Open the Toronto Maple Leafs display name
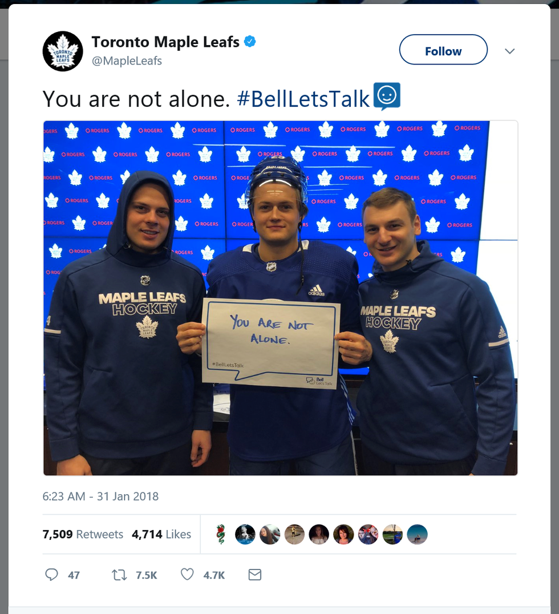Image resolution: width=559 pixels, height=614 pixels. click(165, 42)
